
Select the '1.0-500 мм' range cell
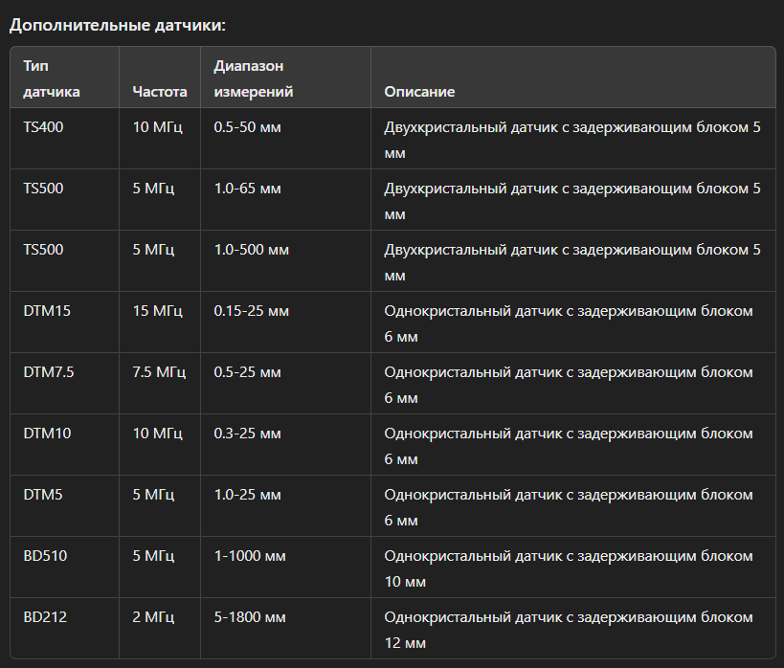pos(251,249)
